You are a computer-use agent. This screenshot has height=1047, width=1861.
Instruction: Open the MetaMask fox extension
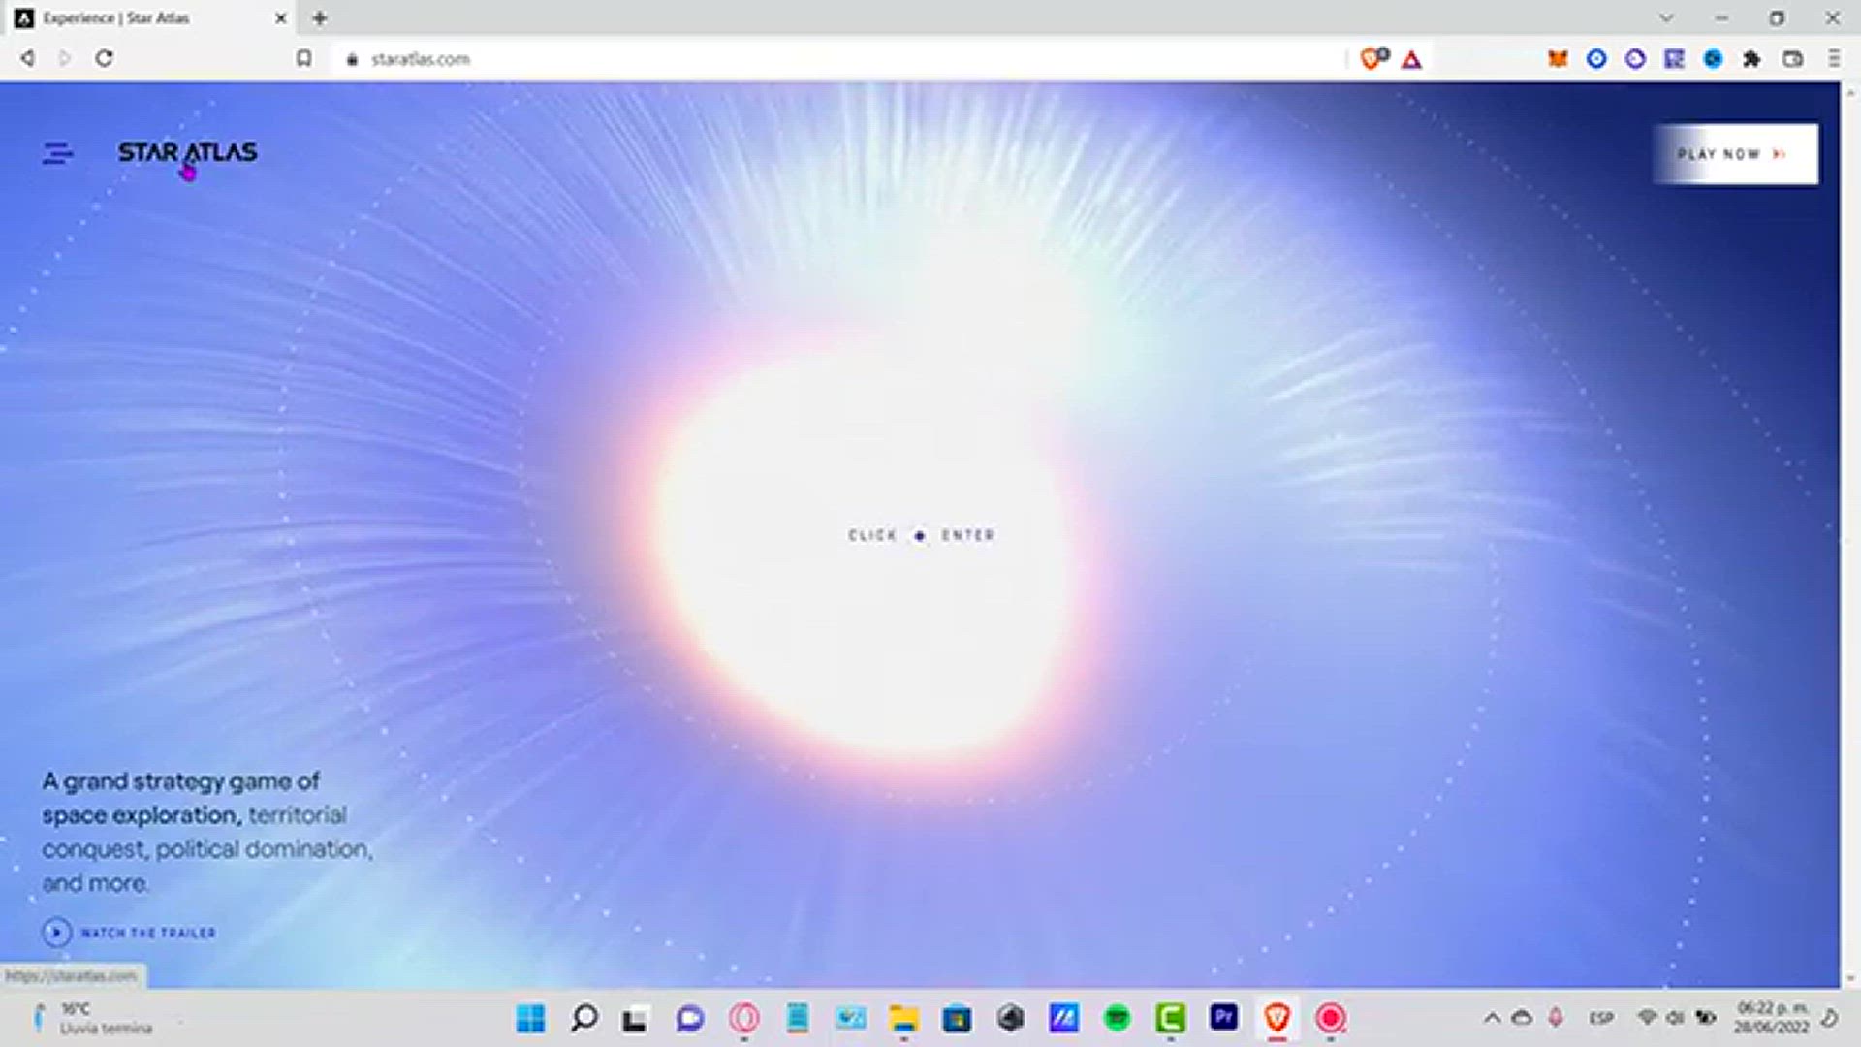click(1558, 59)
